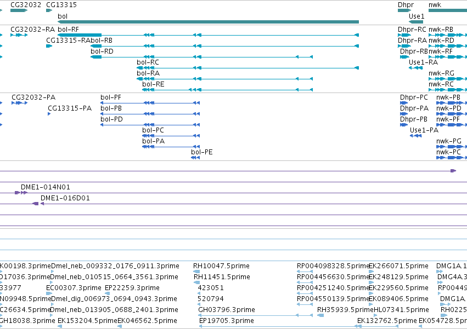Click the CG32032-RA transcript label
Screen dimensions: 467x329
(x=33, y=29)
